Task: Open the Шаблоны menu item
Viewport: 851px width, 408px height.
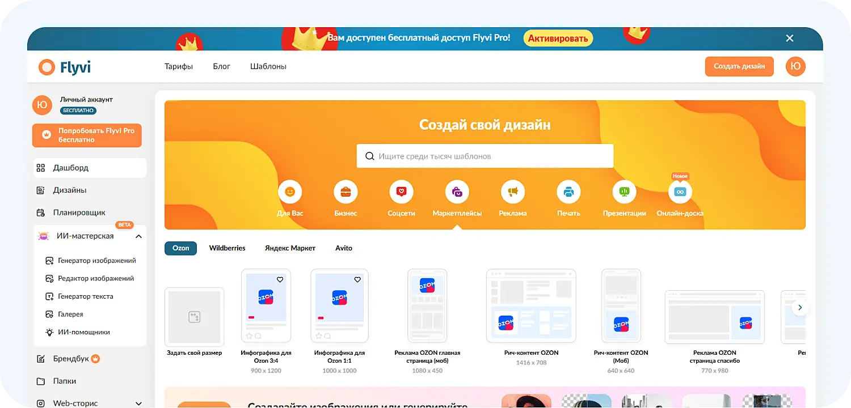Action: [x=268, y=66]
